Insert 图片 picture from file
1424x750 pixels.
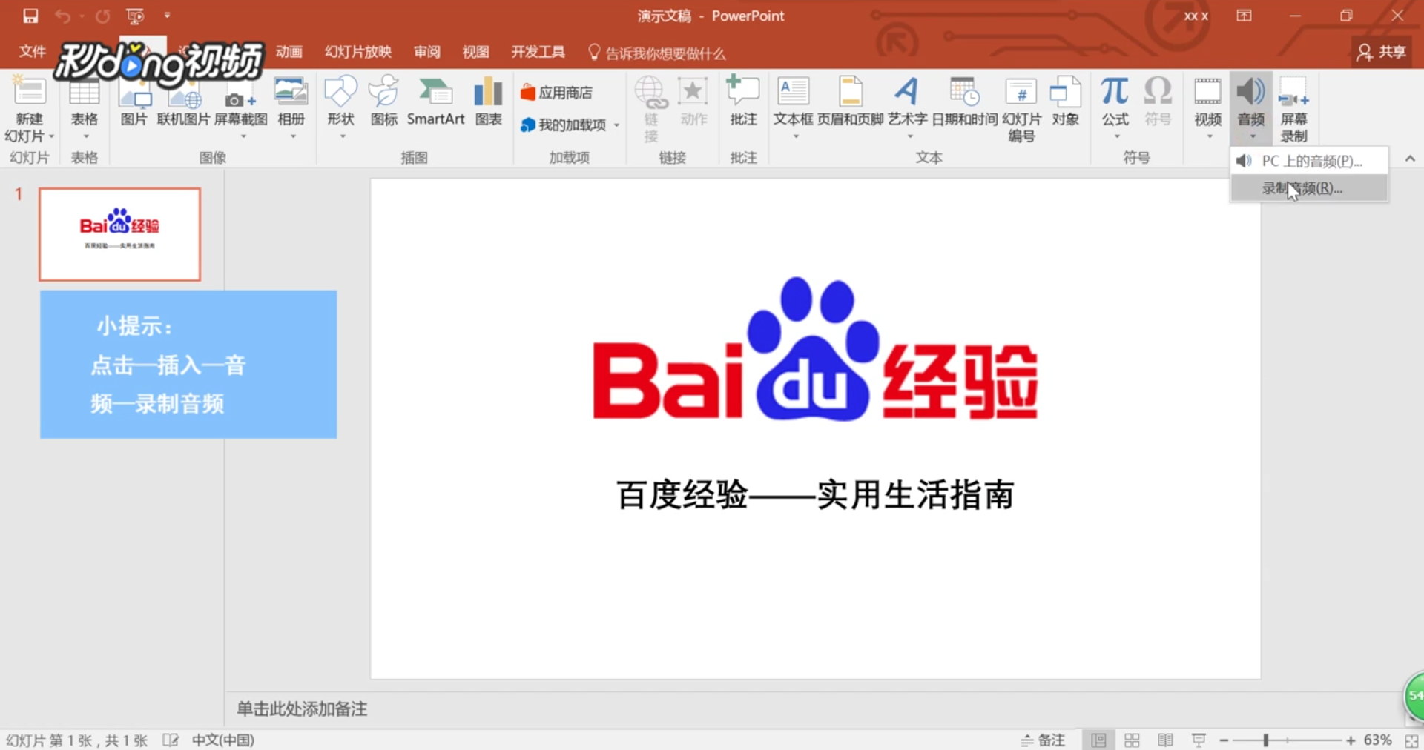click(133, 102)
